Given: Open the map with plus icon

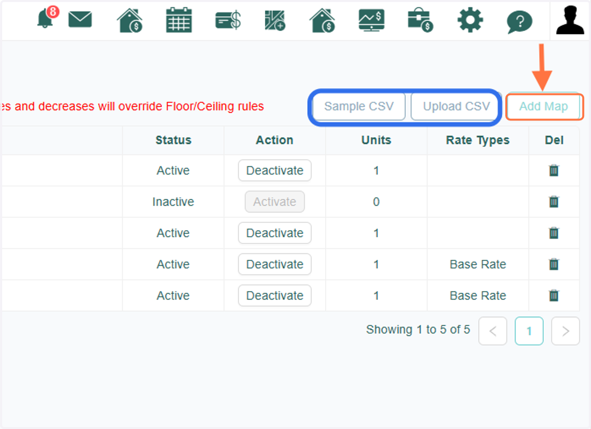Looking at the screenshot, I should 275,21.
